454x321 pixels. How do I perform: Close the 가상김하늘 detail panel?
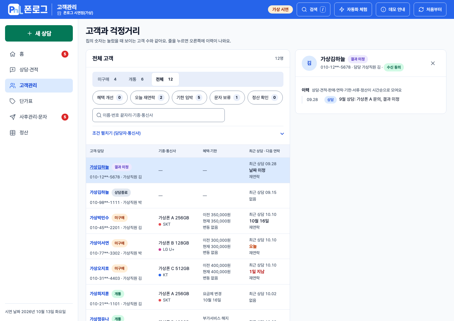point(433,63)
